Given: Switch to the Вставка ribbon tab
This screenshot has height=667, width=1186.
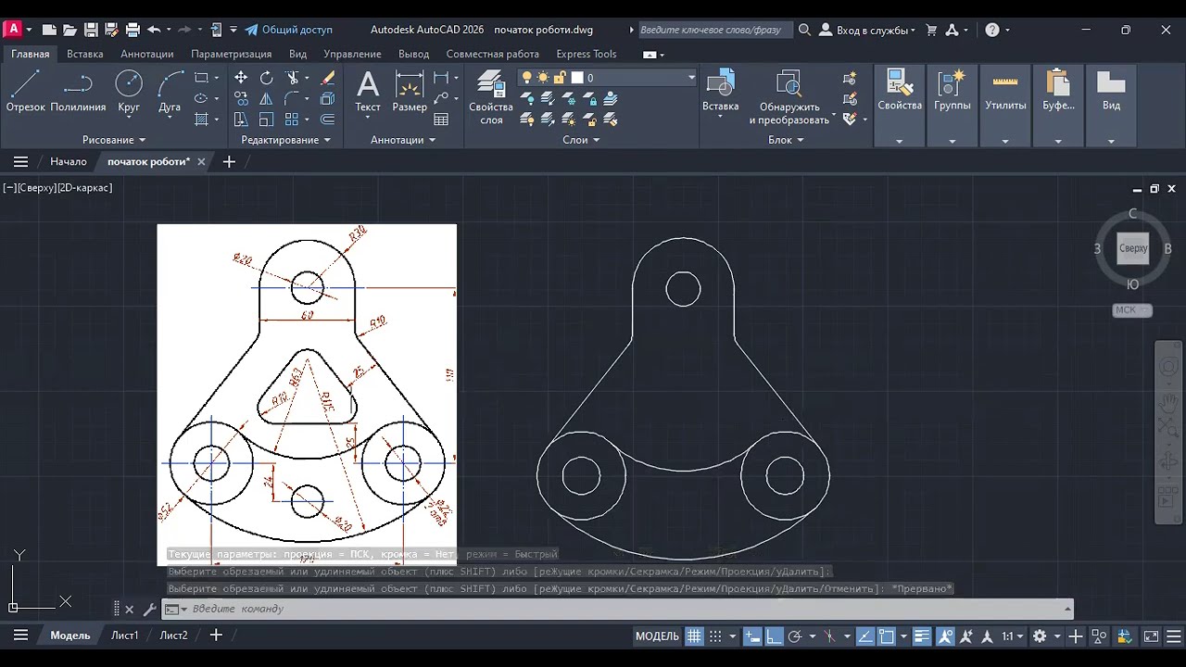Looking at the screenshot, I should click(x=85, y=54).
